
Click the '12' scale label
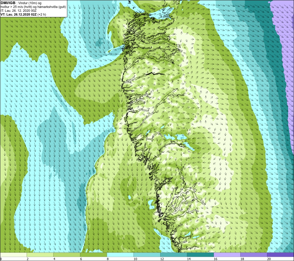pyautogui.click(x=162, y=259)
